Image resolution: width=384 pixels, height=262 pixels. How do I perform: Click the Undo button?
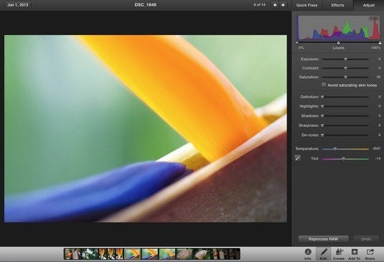pos(366,239)
